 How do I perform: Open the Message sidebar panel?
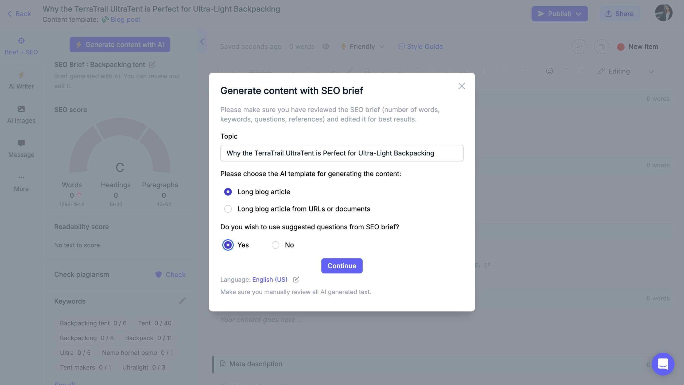pos(21,149)
